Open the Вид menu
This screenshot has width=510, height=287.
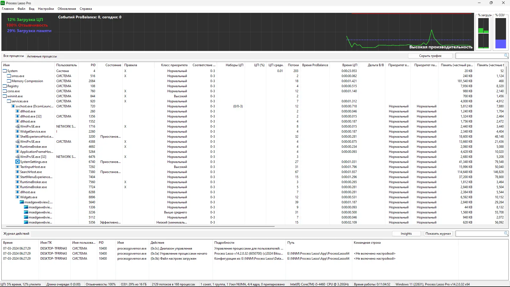(x=32, y=9)
